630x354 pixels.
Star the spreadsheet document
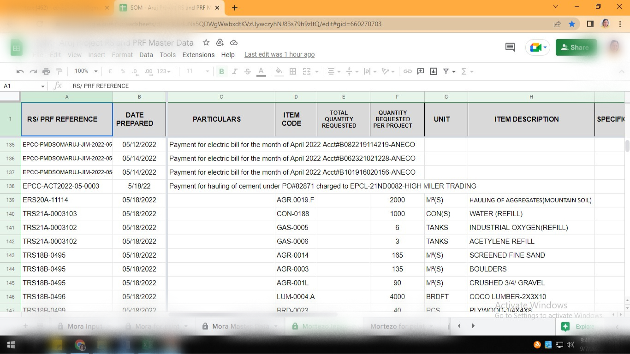(x=206, y=42)
